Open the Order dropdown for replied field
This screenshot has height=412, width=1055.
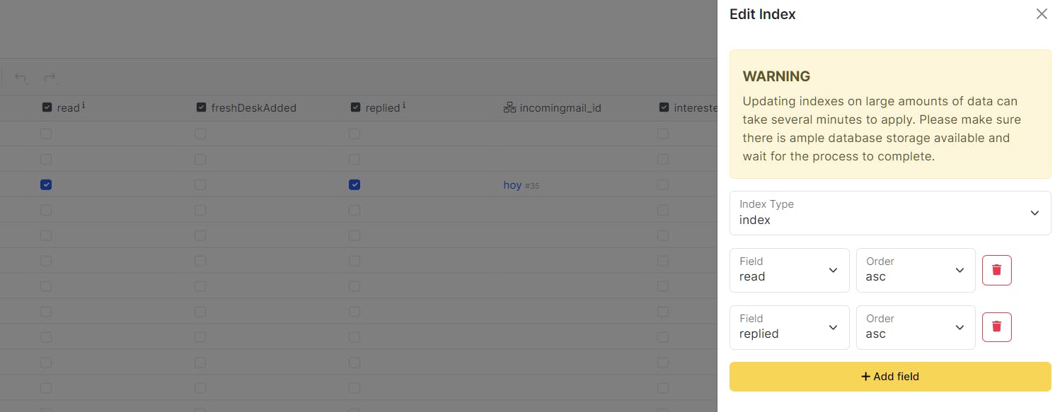(x=916, y=327)
